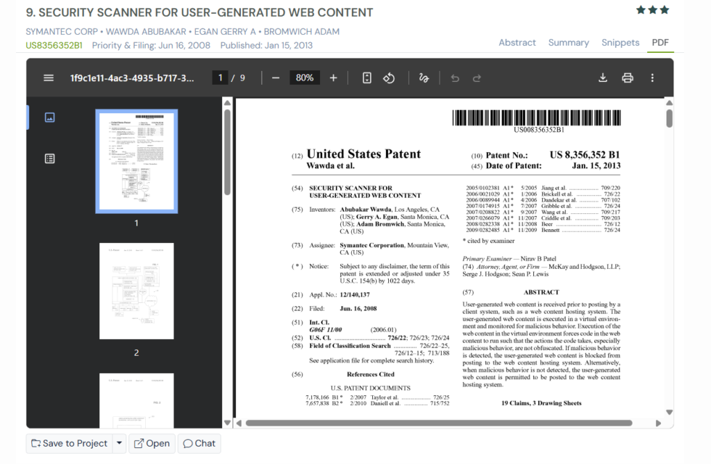Switch to document outline view
This screenshot has width=711, height=464.
tap(49, 158)
